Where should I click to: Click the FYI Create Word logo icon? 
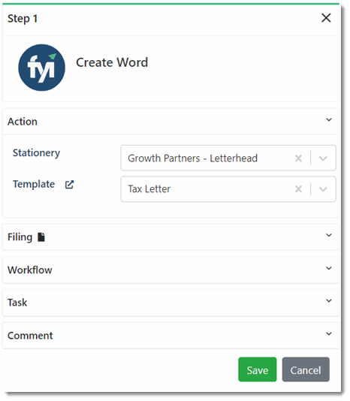[42, 68]
